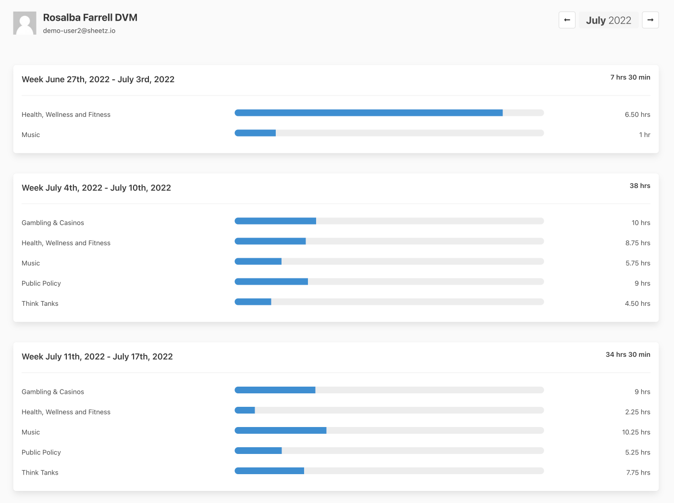The width and height of the screenshot is (674, 503).
Task: Click the 7 hrs 30 min weekly total
Action: tap(630, 77)
